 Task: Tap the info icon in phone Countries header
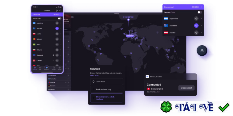click(57, 11)
